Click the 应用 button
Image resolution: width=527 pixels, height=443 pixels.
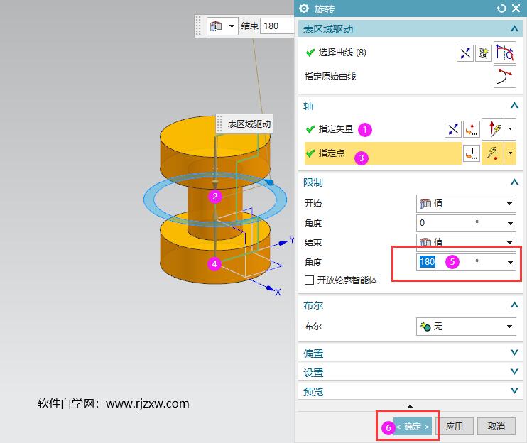pyautogui.click(x=455, y=427)
